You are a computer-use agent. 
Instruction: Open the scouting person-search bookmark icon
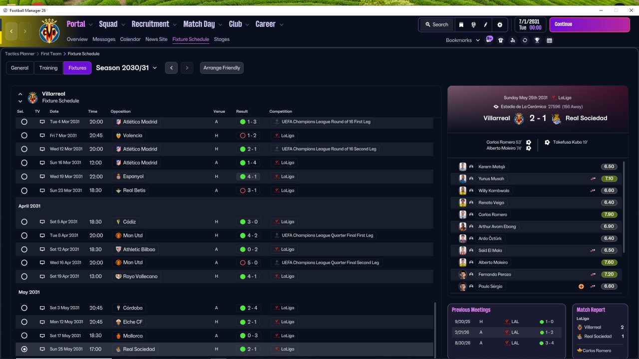pos(513,40)
